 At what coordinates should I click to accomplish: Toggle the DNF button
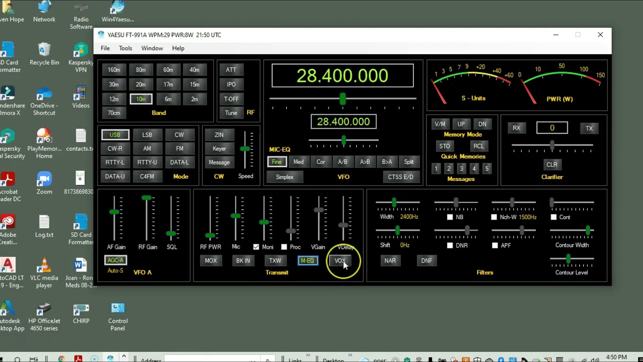click(x=426, y=261)
